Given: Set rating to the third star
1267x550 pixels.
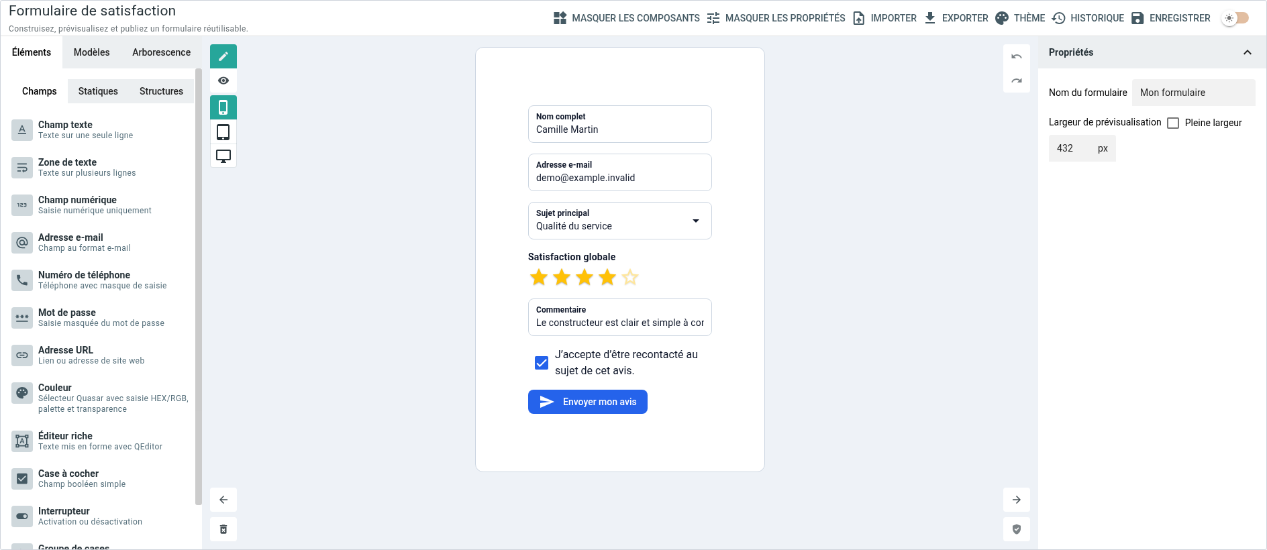Looking at the screenshot, I should pyautogui.click(x=585, y=277).
